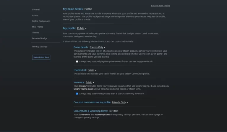Viewport: 227px width, 132px height.
Task: Open the General settings section
Action: click(x=36, y=9)
